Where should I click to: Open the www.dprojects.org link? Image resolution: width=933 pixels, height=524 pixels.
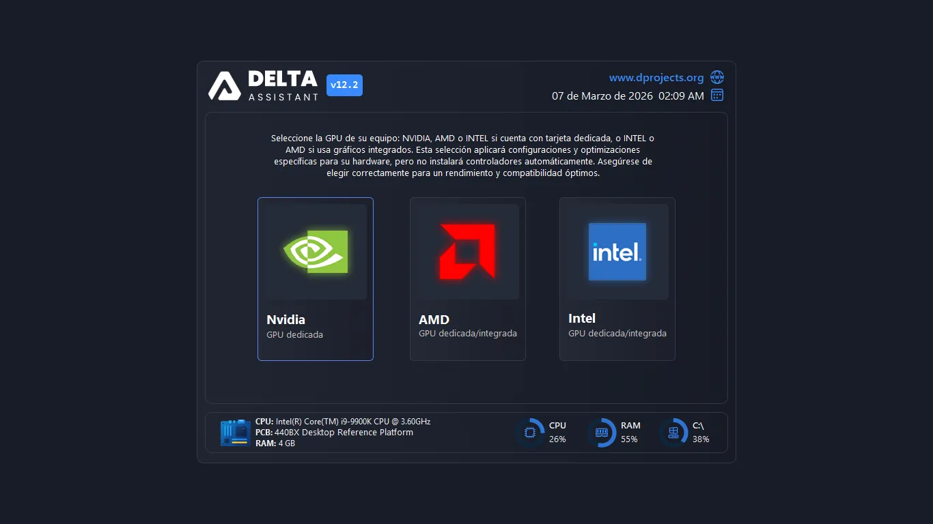[656, 78]
